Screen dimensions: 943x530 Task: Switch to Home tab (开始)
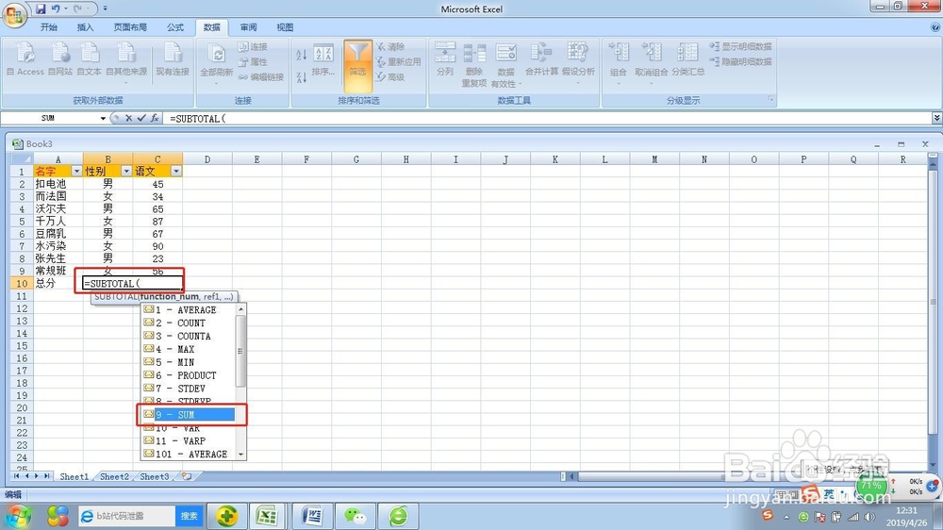[49, 27]
